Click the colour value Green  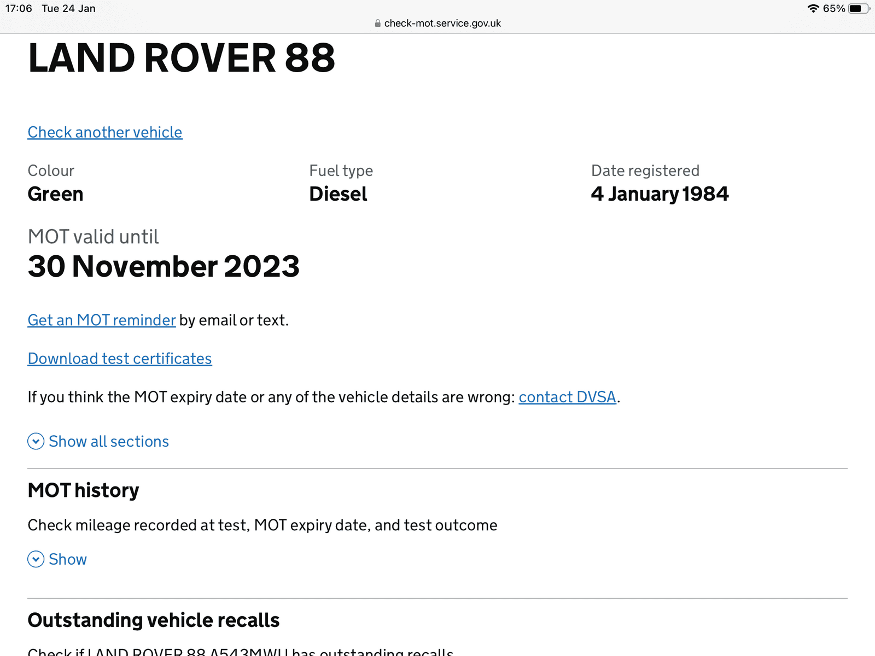55,194
